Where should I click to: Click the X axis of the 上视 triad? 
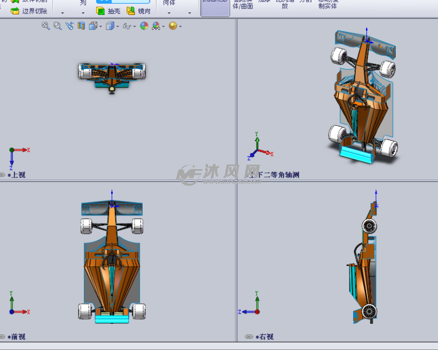click(x=22, y=150)
